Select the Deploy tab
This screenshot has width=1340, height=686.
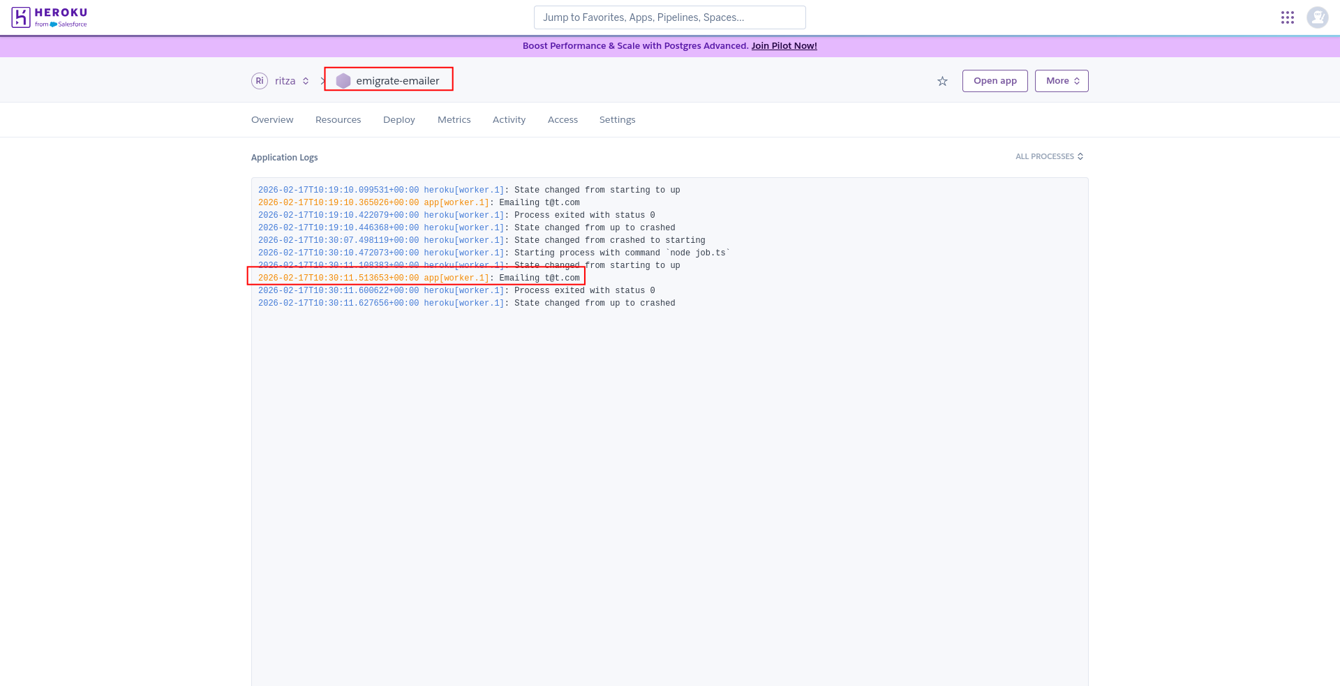(399, 119)
